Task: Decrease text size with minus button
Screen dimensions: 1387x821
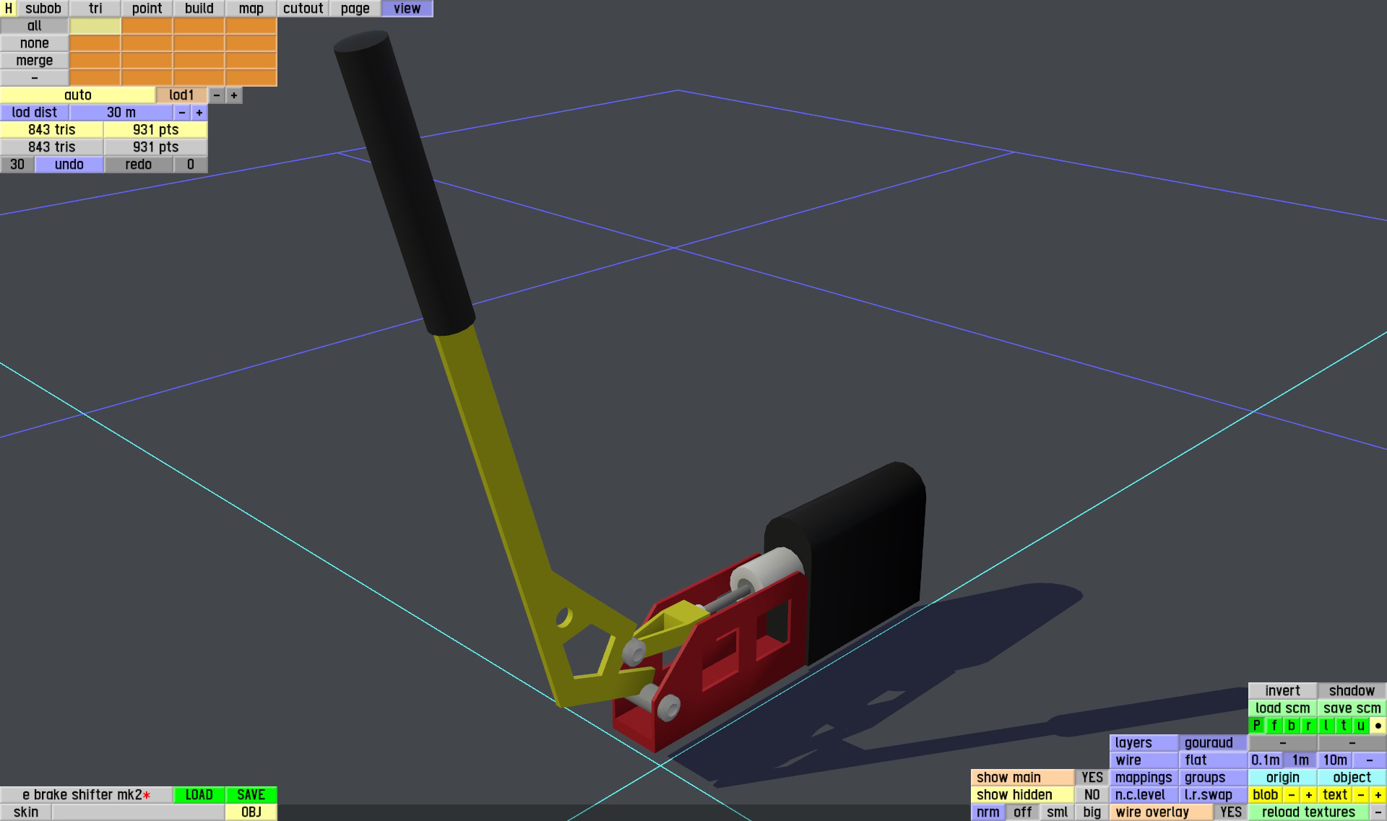Action: pos(1360,795)
